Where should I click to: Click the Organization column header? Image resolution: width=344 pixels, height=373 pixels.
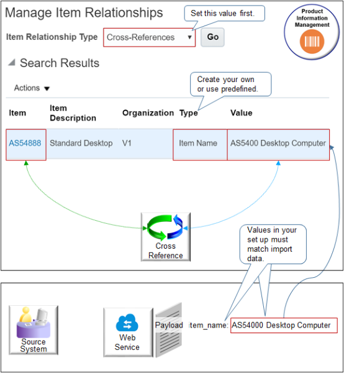point(148,113)
